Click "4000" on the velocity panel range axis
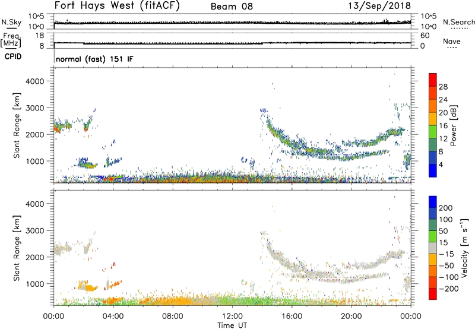The height and width of the screenshot is (329, 475). coord(35,204)
